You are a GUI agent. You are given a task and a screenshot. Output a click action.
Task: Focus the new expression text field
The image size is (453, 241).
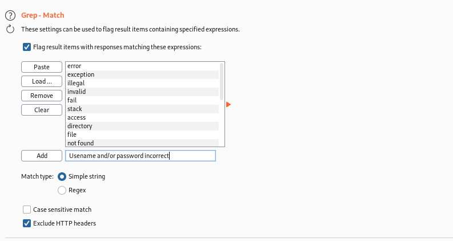[141, 156]
